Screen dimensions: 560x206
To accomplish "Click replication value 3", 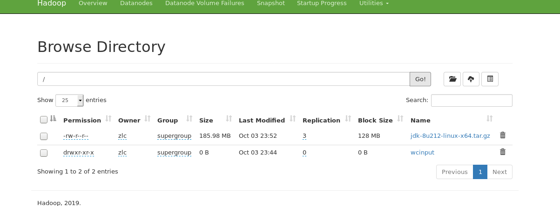I will pyautogui.click(x=304, y=136).
